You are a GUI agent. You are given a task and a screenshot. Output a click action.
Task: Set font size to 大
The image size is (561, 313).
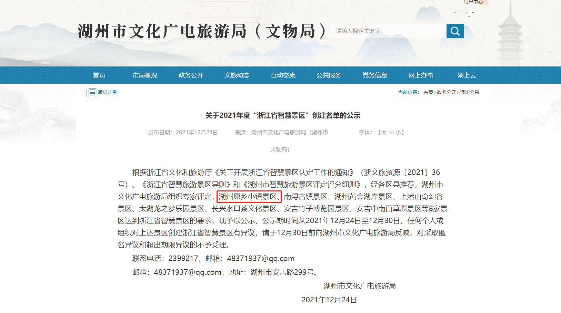(x=384, y=132)
